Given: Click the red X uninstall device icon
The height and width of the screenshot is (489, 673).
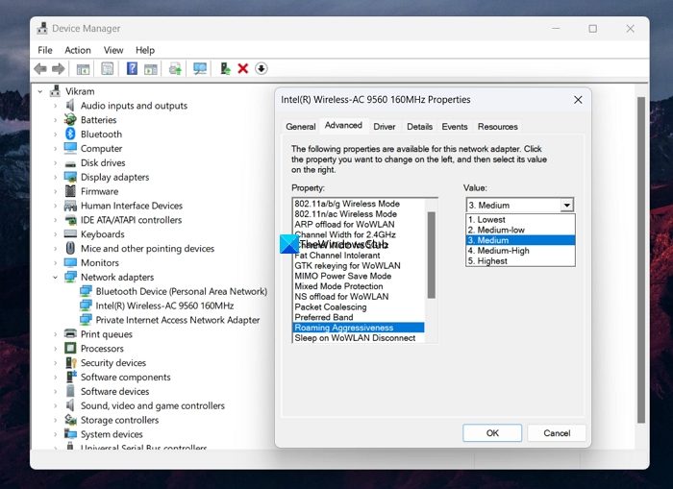Looking at the screenshot, I should (243, 69).
